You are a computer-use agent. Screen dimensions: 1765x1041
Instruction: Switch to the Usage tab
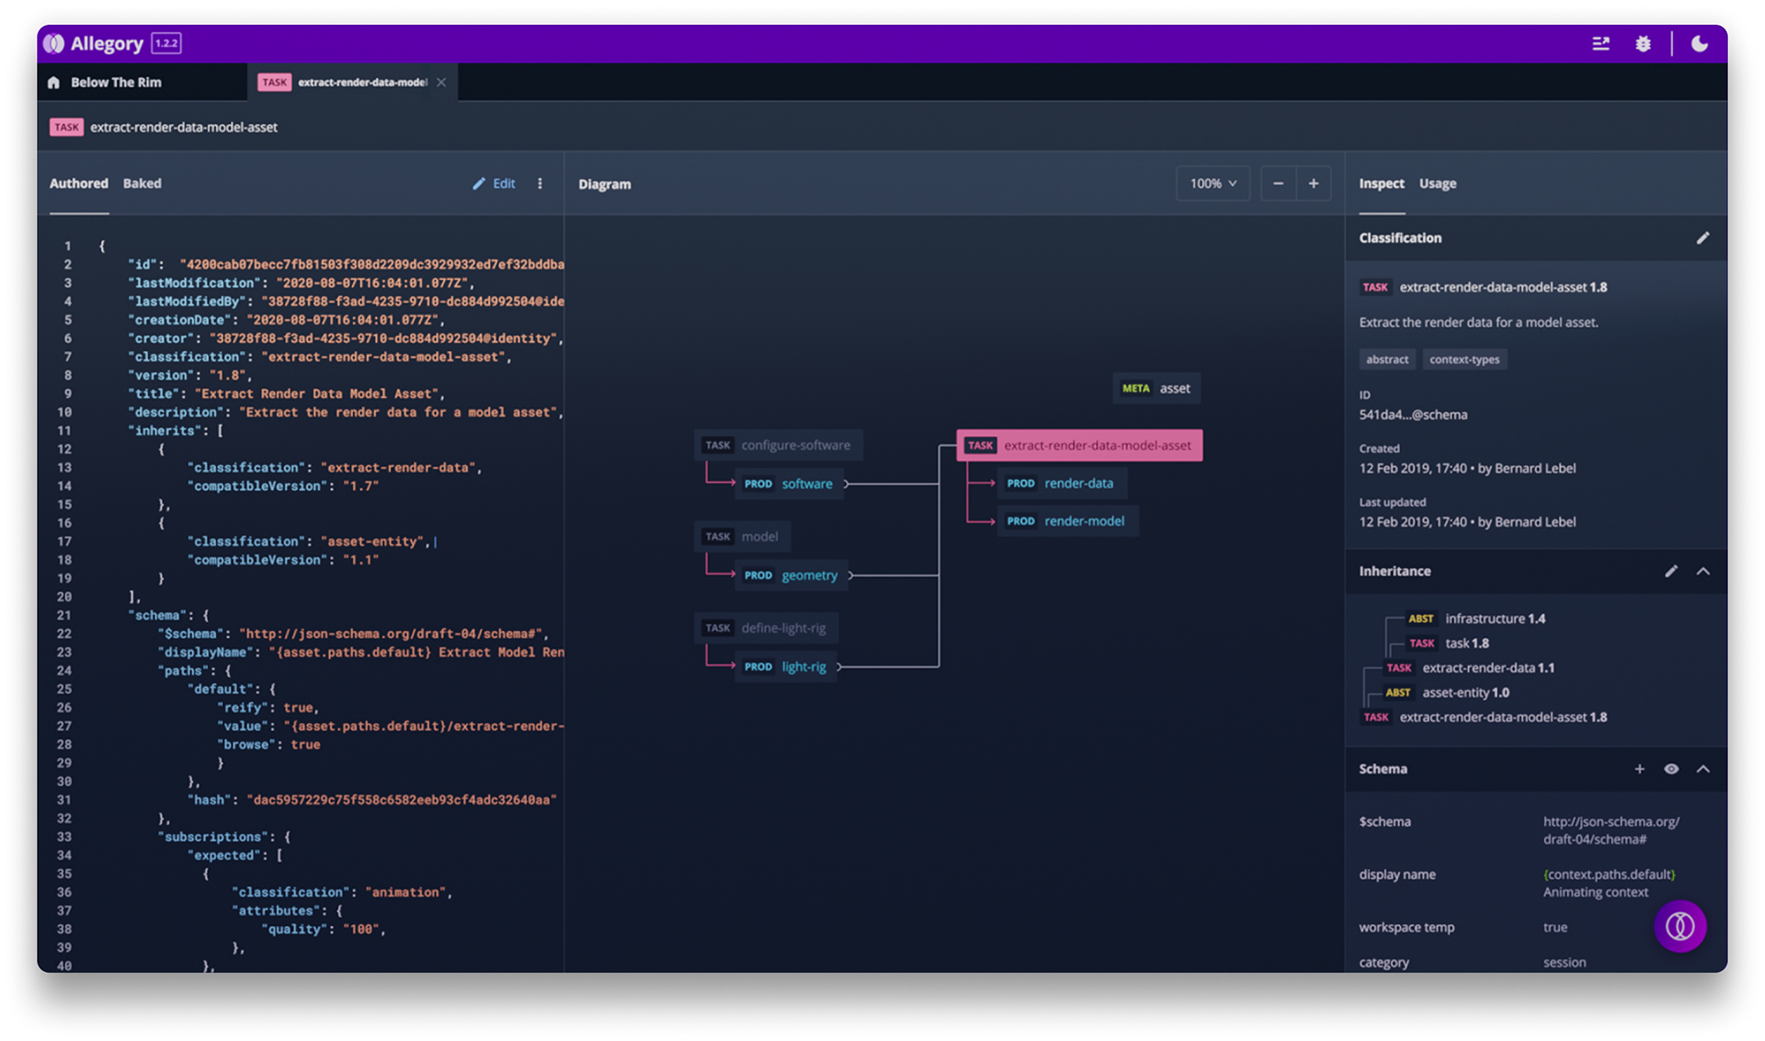coord(1438,183)
